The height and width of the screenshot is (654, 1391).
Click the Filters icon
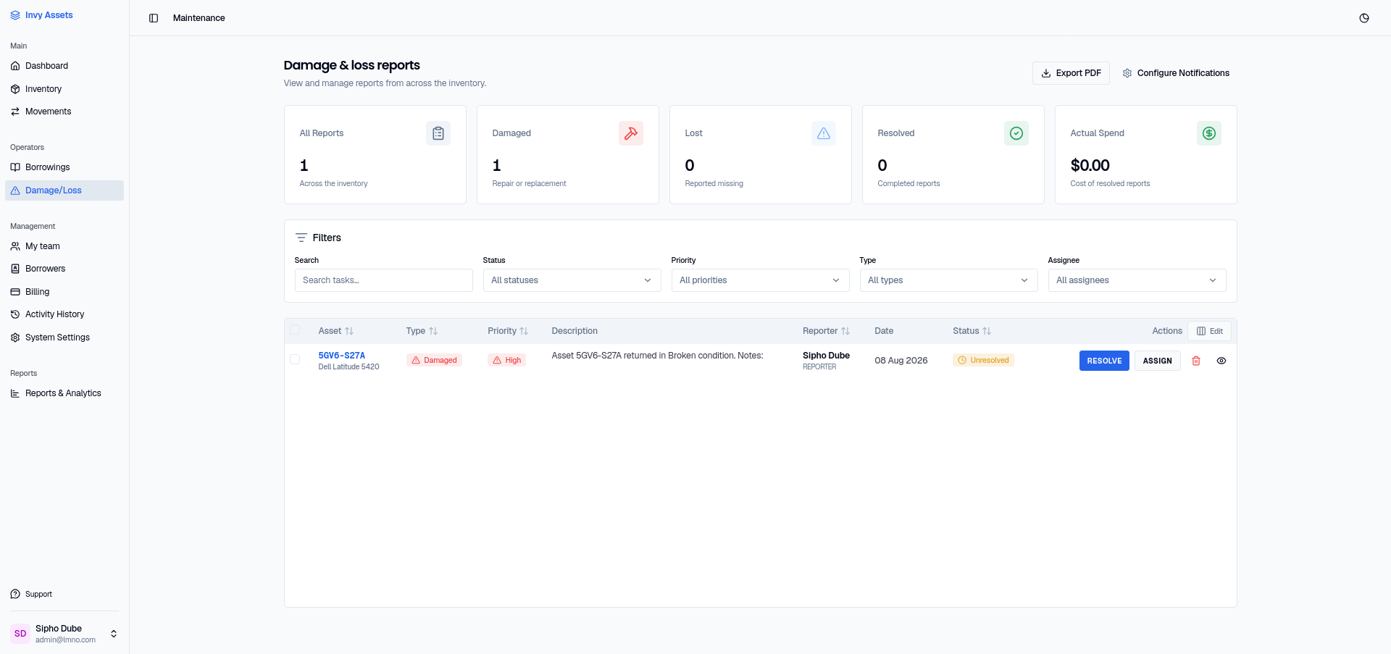point(301,238)
